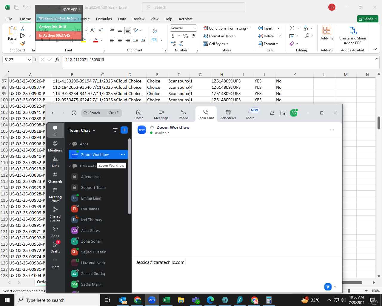
Task: Select All chats in Zoom sidebar
Action: point(55,130)
